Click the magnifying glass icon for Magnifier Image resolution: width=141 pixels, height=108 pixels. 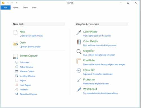tap(79, 52)
